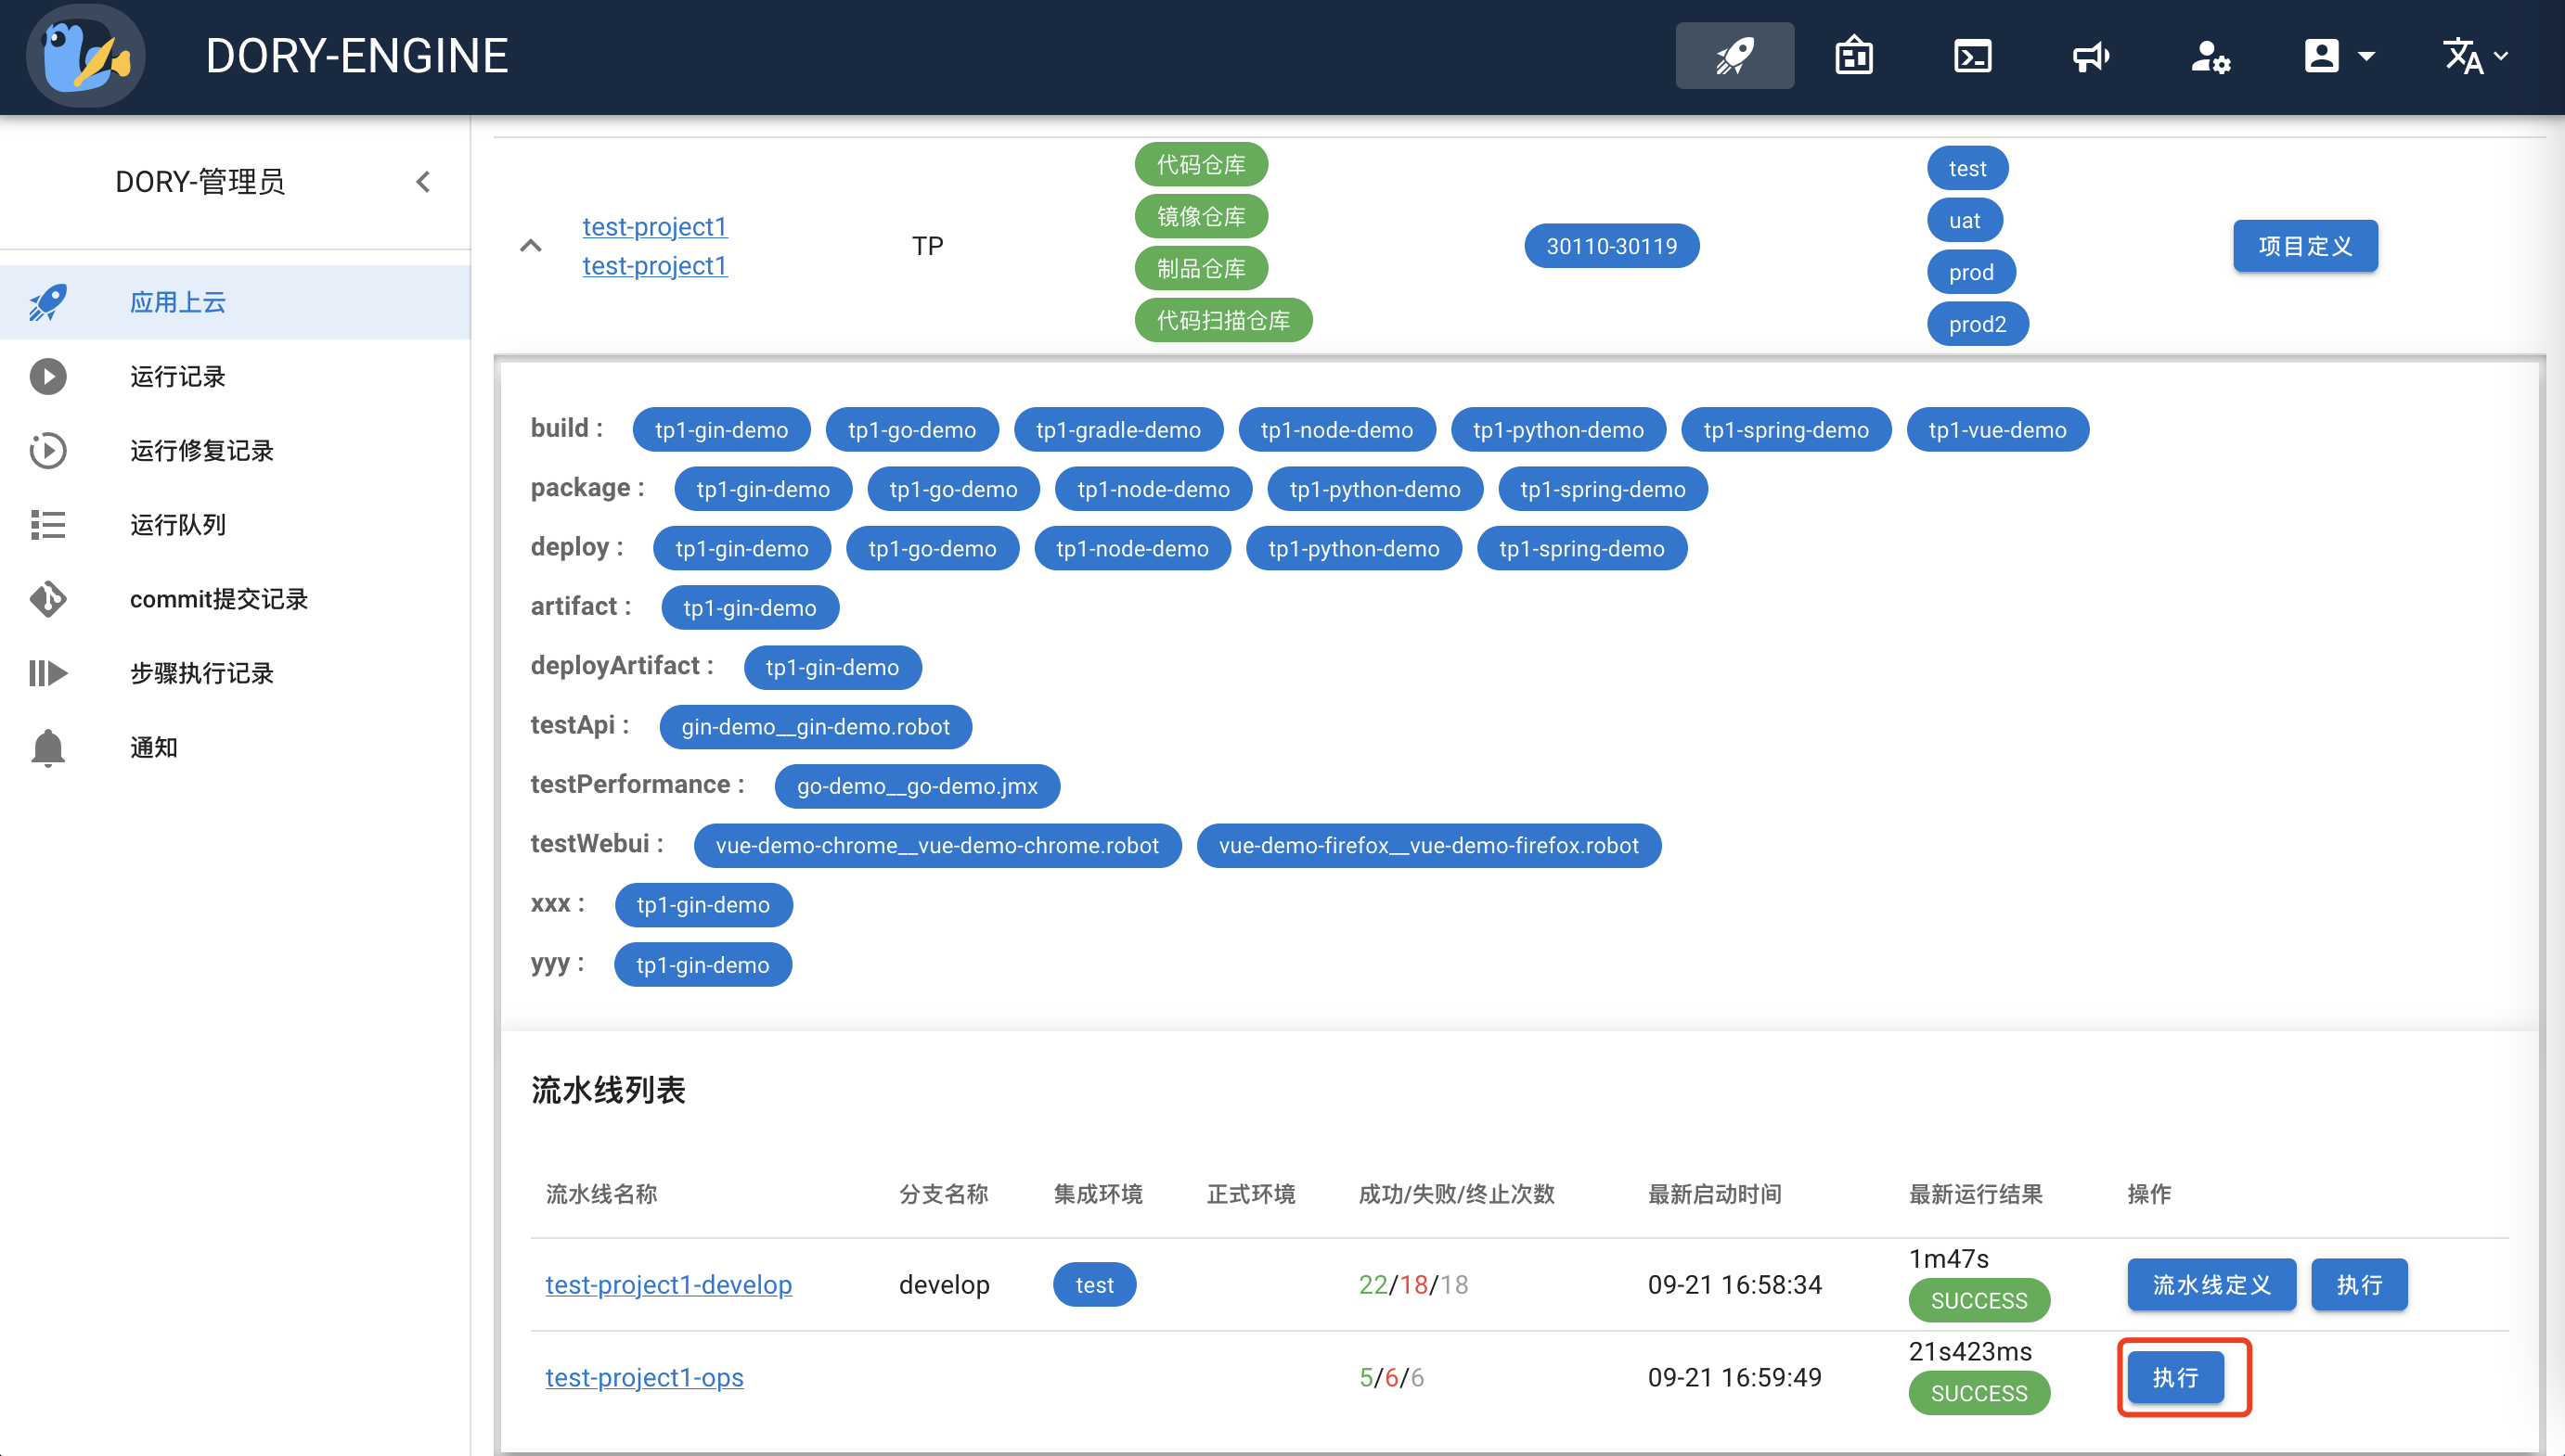
Task: Collapse the sidebar using the chevron next to DORY-管理员
Action: coord(422,182)
